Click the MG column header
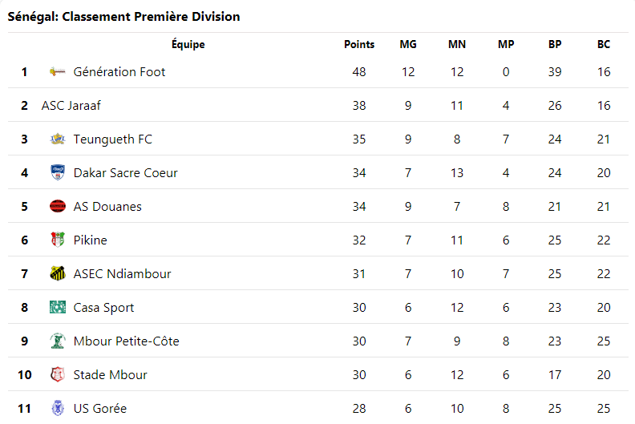 (408, 45)
